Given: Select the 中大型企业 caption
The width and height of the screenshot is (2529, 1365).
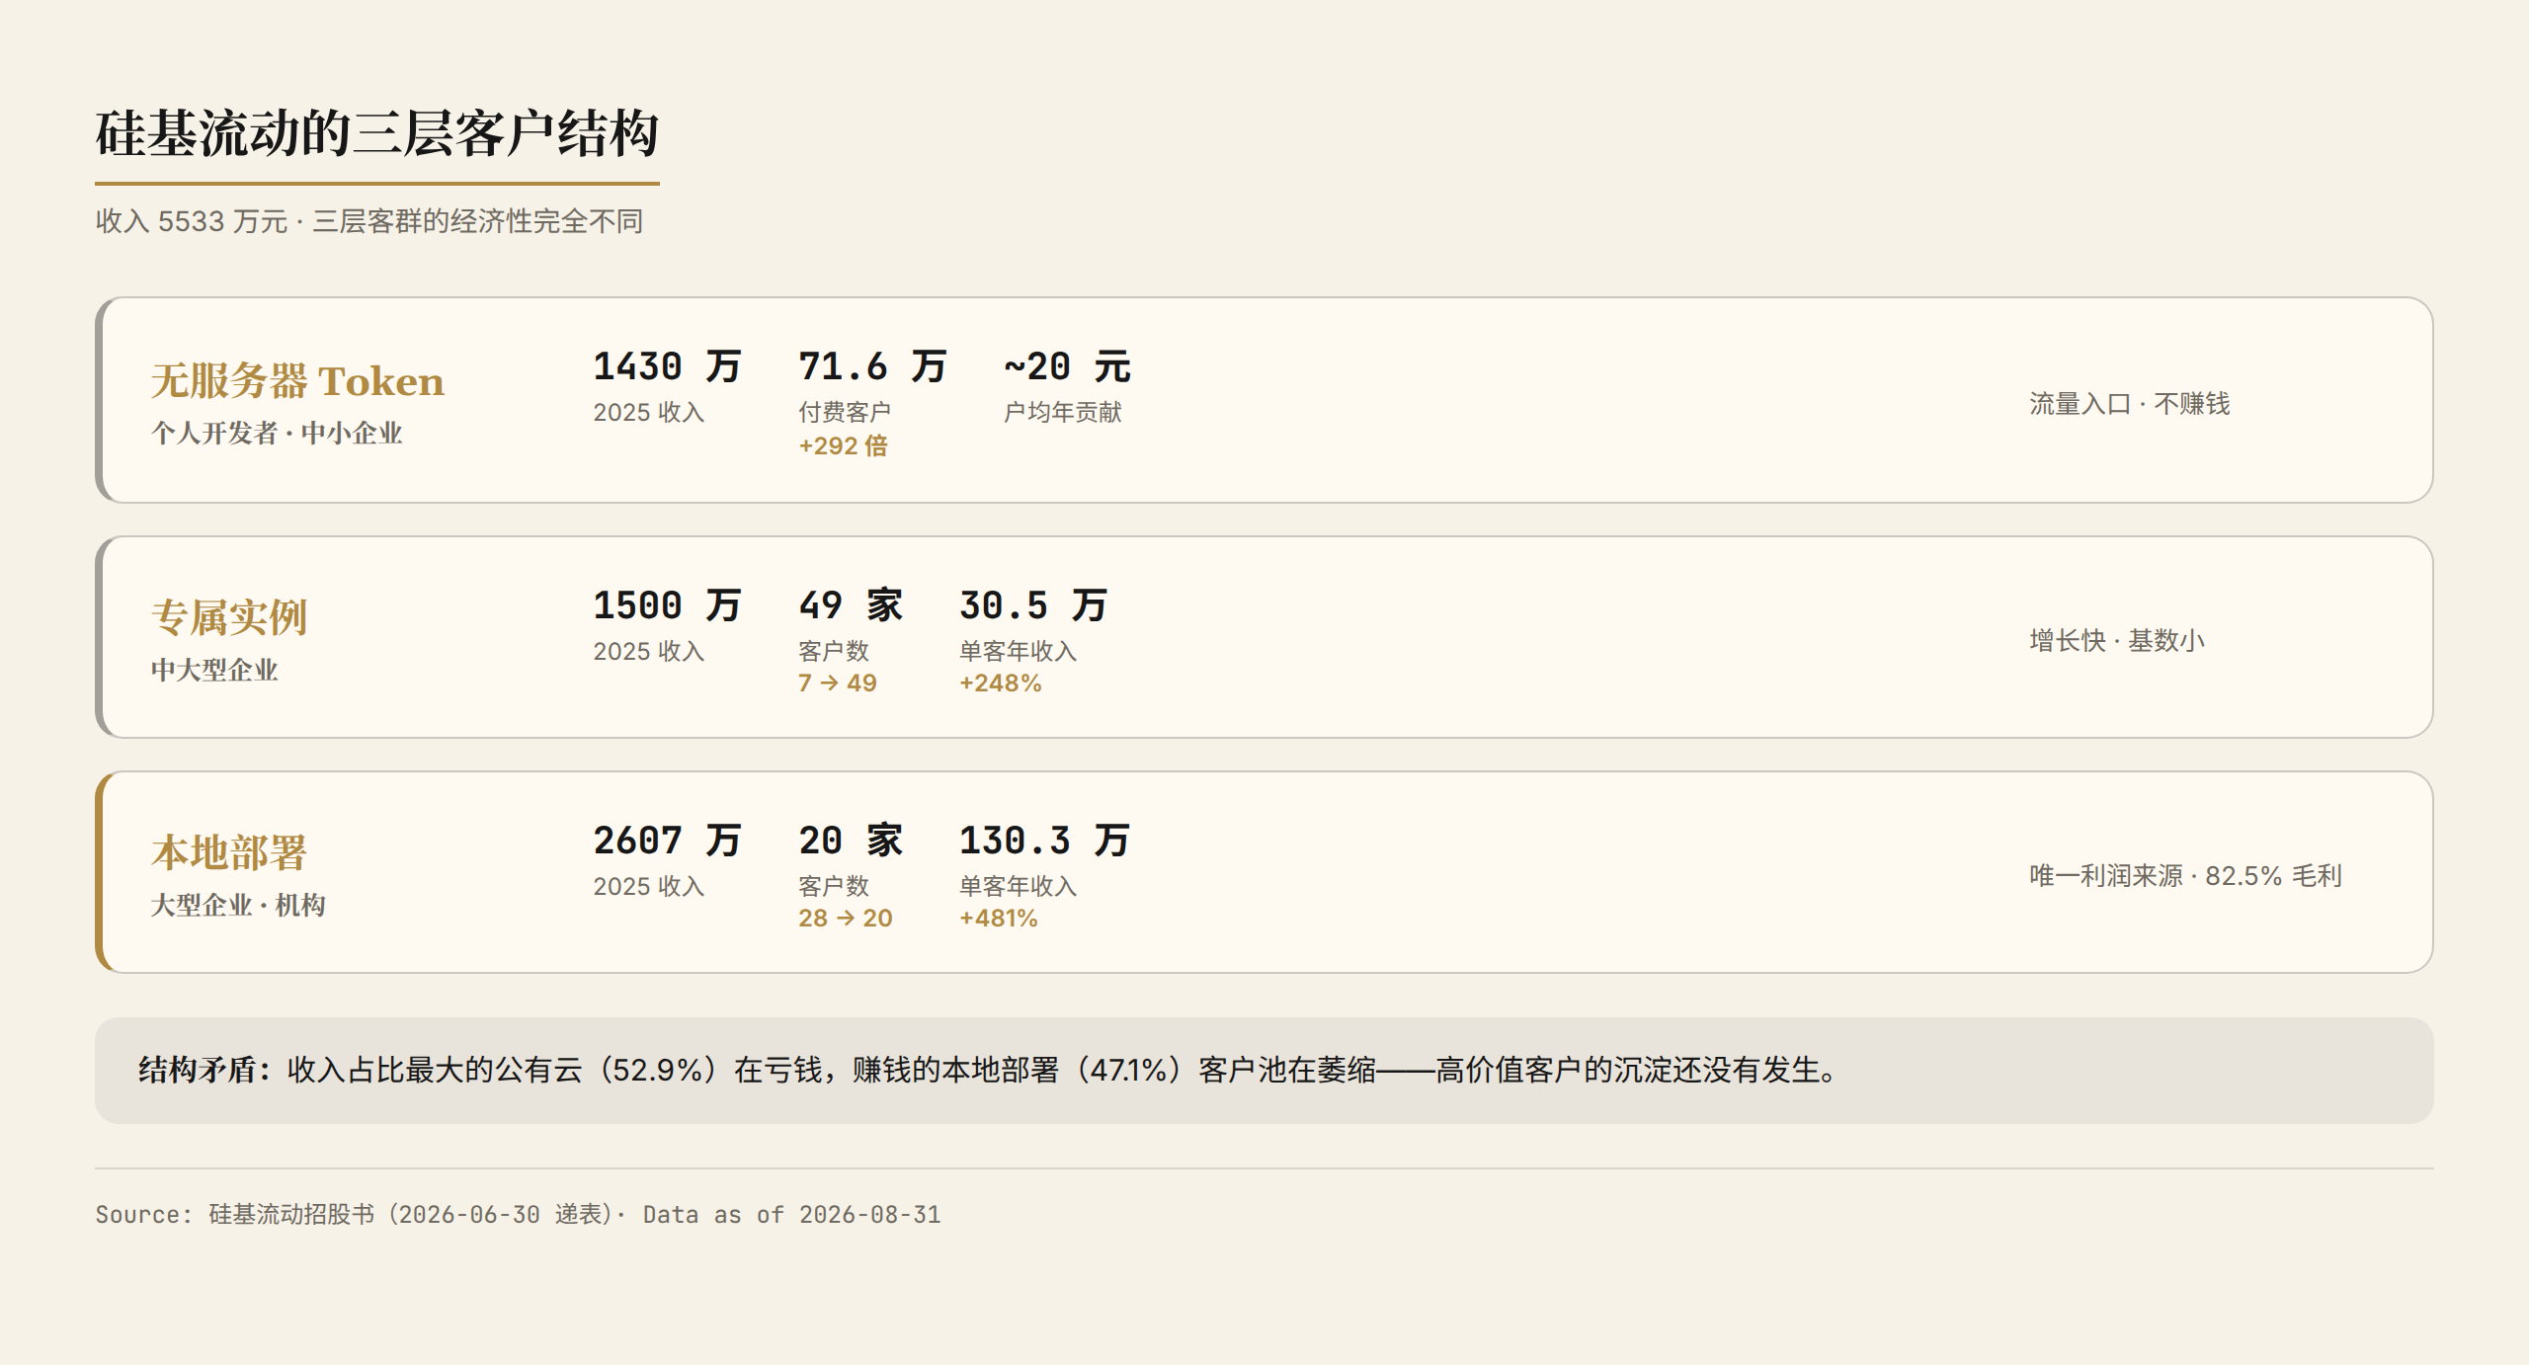Looking at the screenshot, I should [x=214, y=670].
